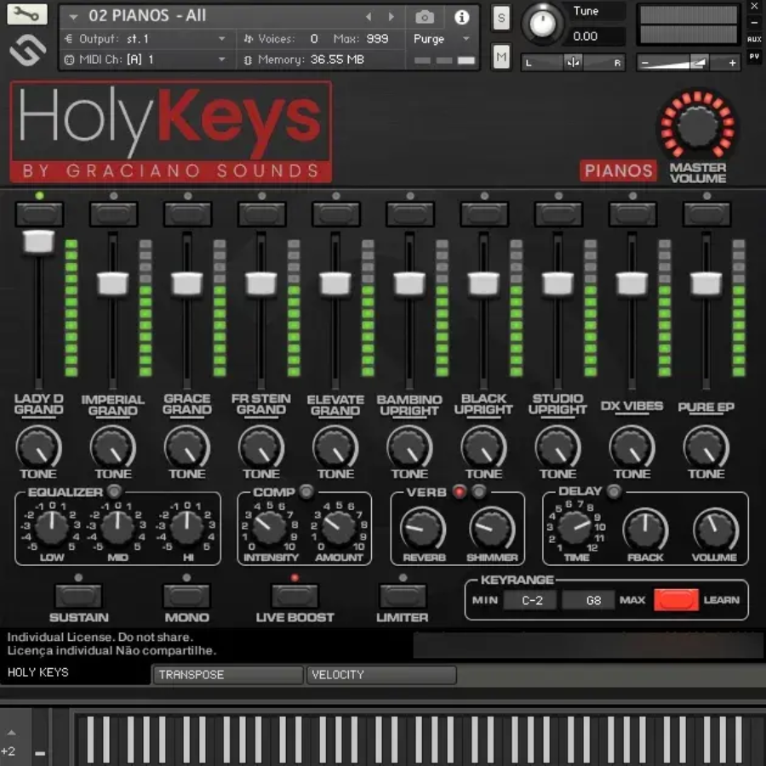Click the DX Vibes Tone knob
Screen dimensions: 766x766
(632, 447)
